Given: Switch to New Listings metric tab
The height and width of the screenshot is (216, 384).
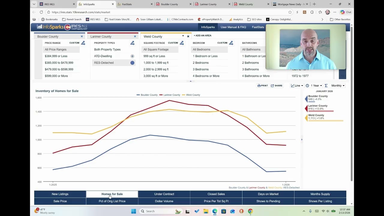Looking at the screenshot, I should click(60, 194).
